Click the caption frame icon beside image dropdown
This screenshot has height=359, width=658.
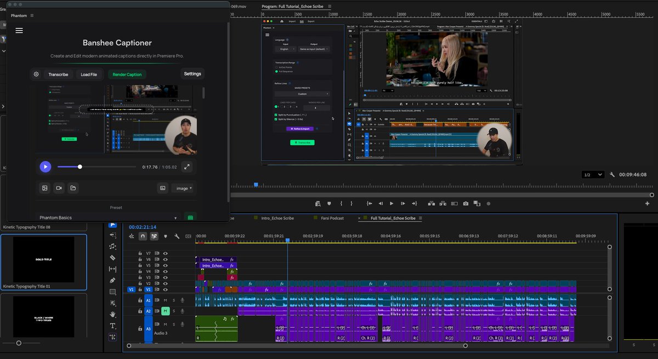pyautogui.click(x=163, y=188)
